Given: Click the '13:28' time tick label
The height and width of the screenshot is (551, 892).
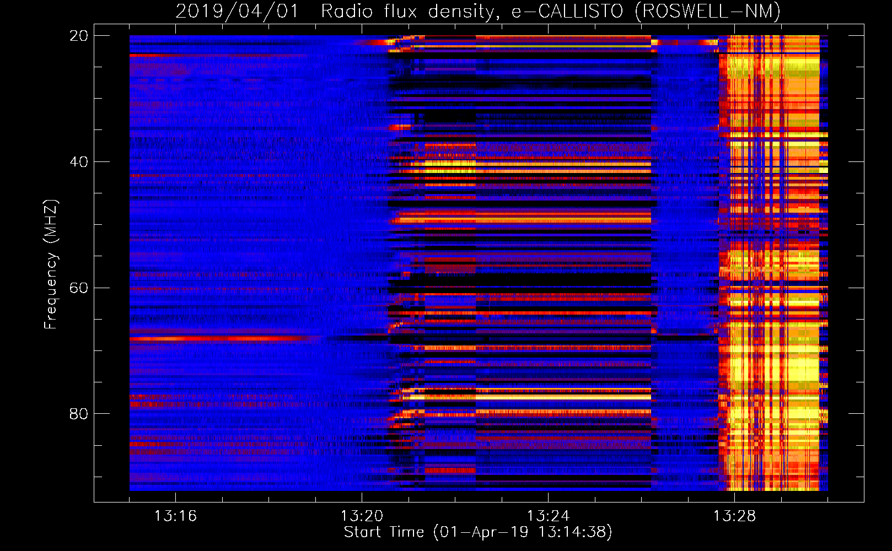Looking at the screenshot, I should click(734, 516).
